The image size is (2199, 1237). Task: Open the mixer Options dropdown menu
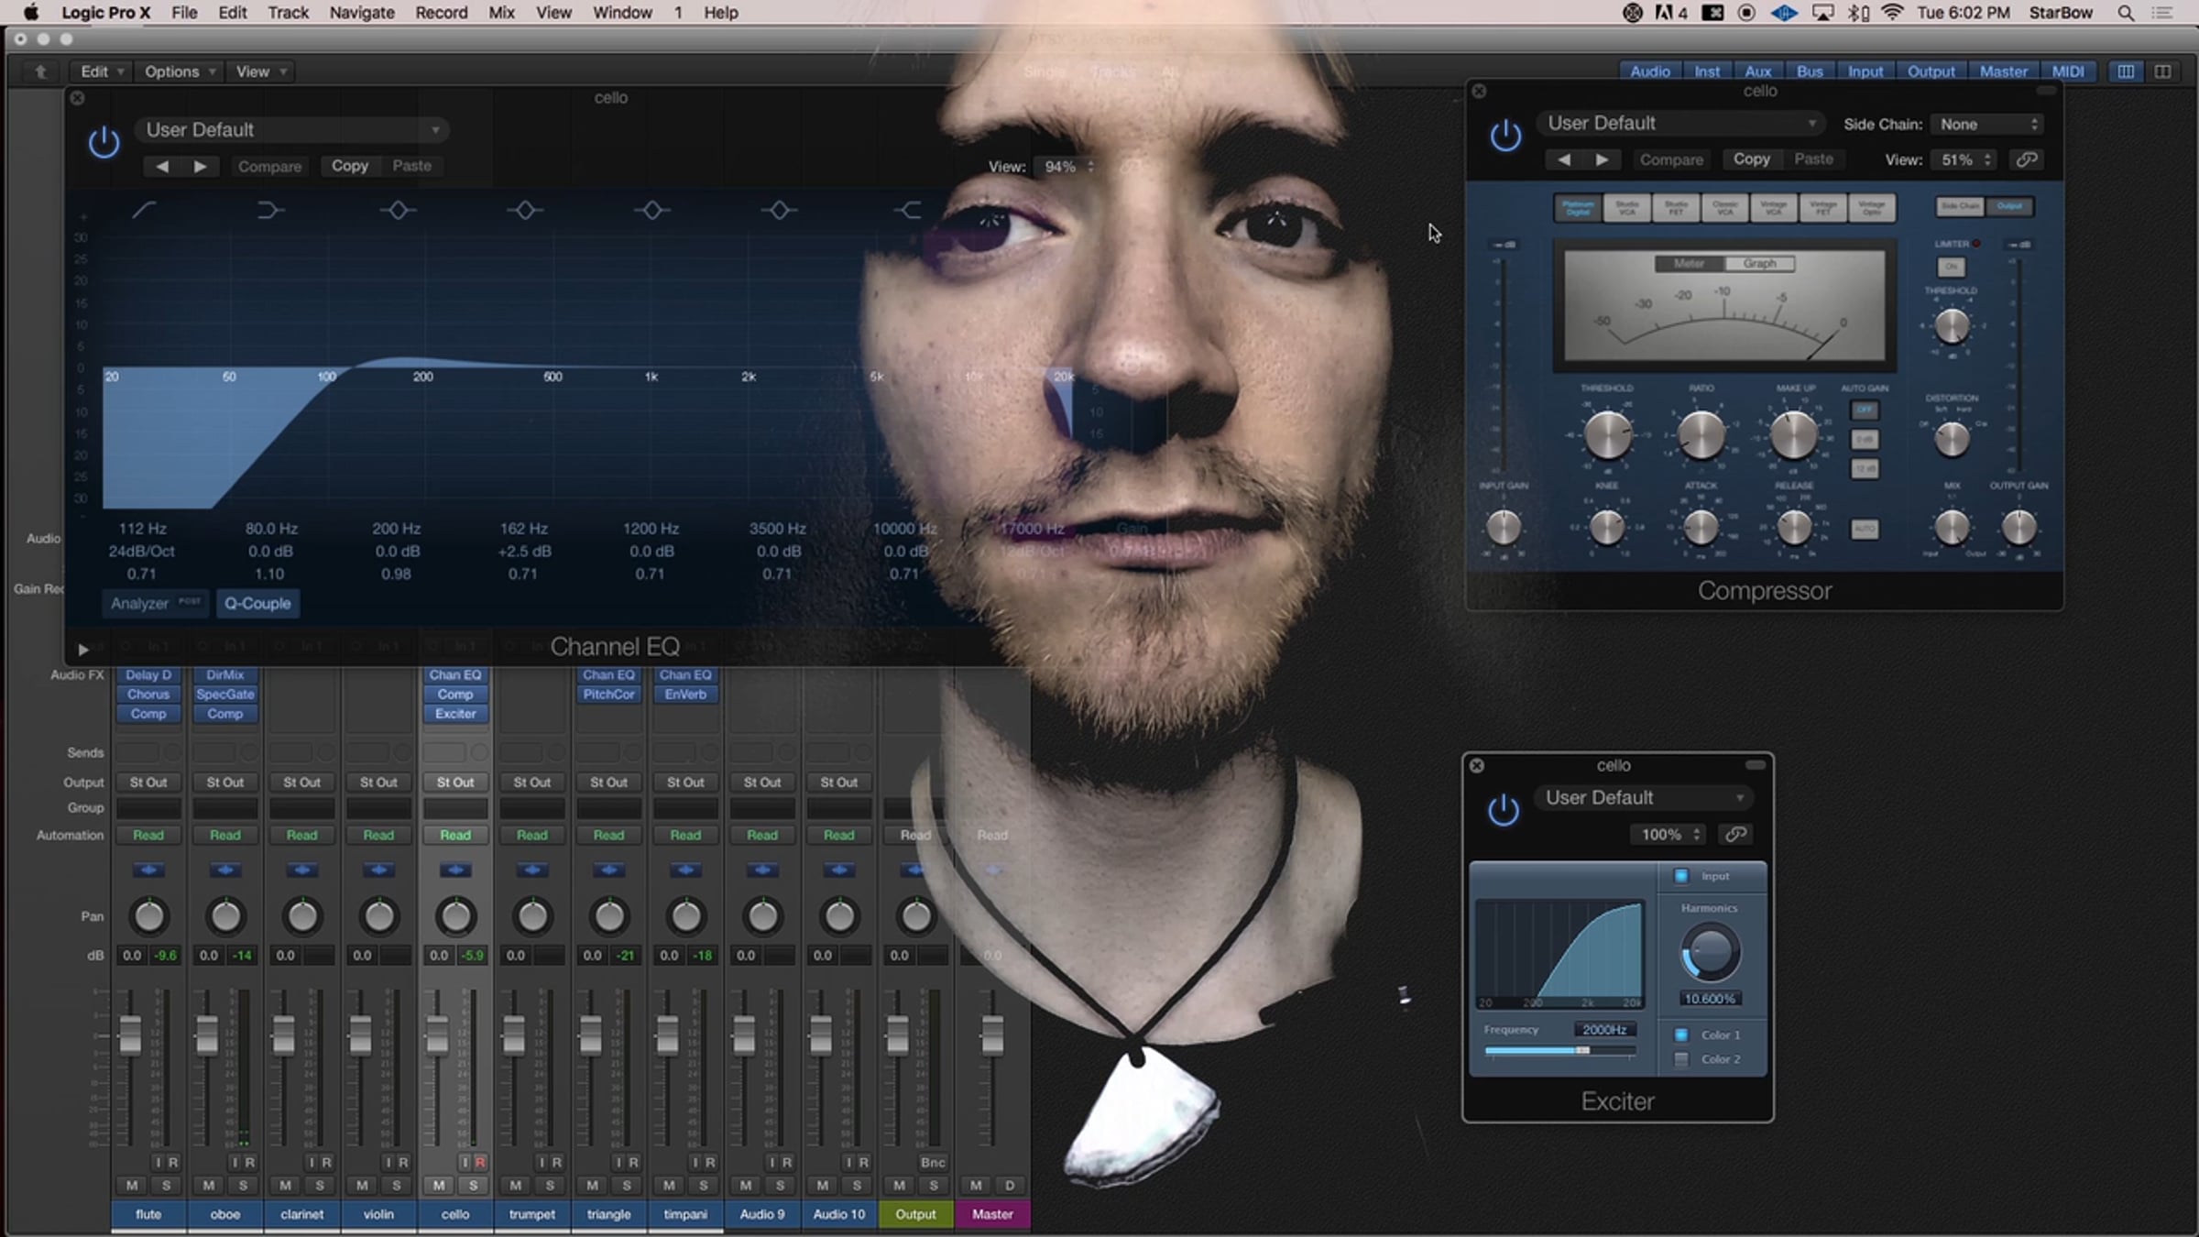coord(180,71)
